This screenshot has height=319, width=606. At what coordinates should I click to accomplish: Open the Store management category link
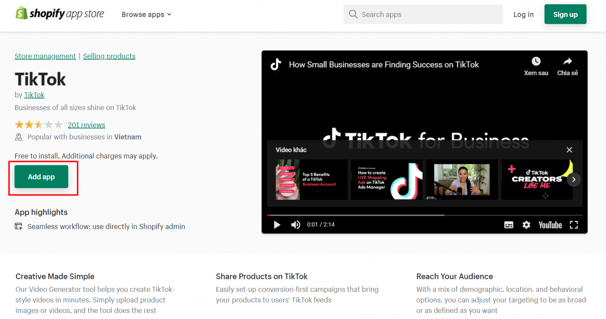(45, 56)
